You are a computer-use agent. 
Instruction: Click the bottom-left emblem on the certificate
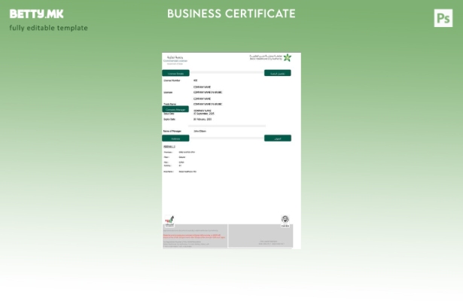pyautogui.click(x=169, y=220)
